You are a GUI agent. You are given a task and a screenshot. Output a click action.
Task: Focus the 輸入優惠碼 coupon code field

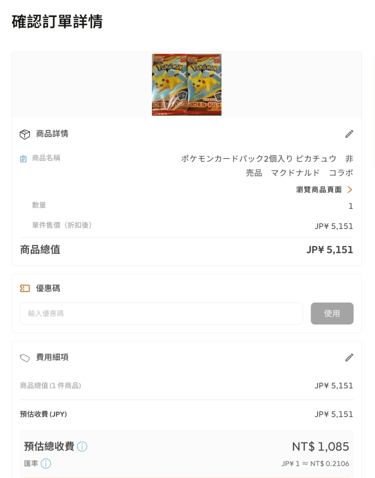click(x=161, y=314)
